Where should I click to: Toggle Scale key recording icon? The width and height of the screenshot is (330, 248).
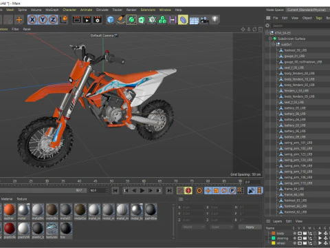(x=216, y=190)
